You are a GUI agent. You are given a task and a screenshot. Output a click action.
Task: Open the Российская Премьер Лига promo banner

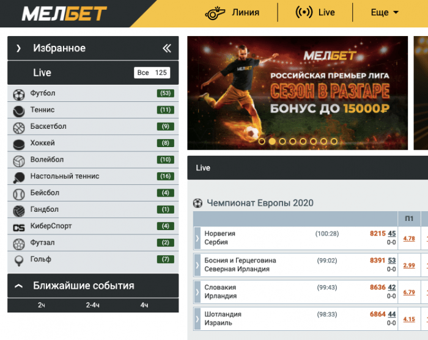coord(298,93)
